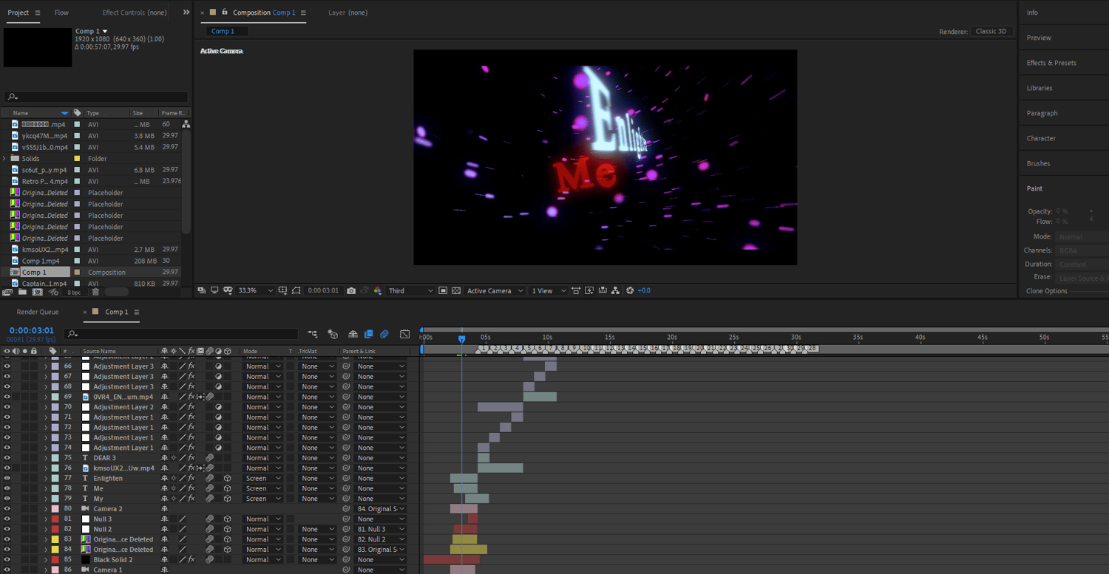Switch to the Render Queue tab
Viewport: 1109px width, 574px height.
click(x=38, y=312)
